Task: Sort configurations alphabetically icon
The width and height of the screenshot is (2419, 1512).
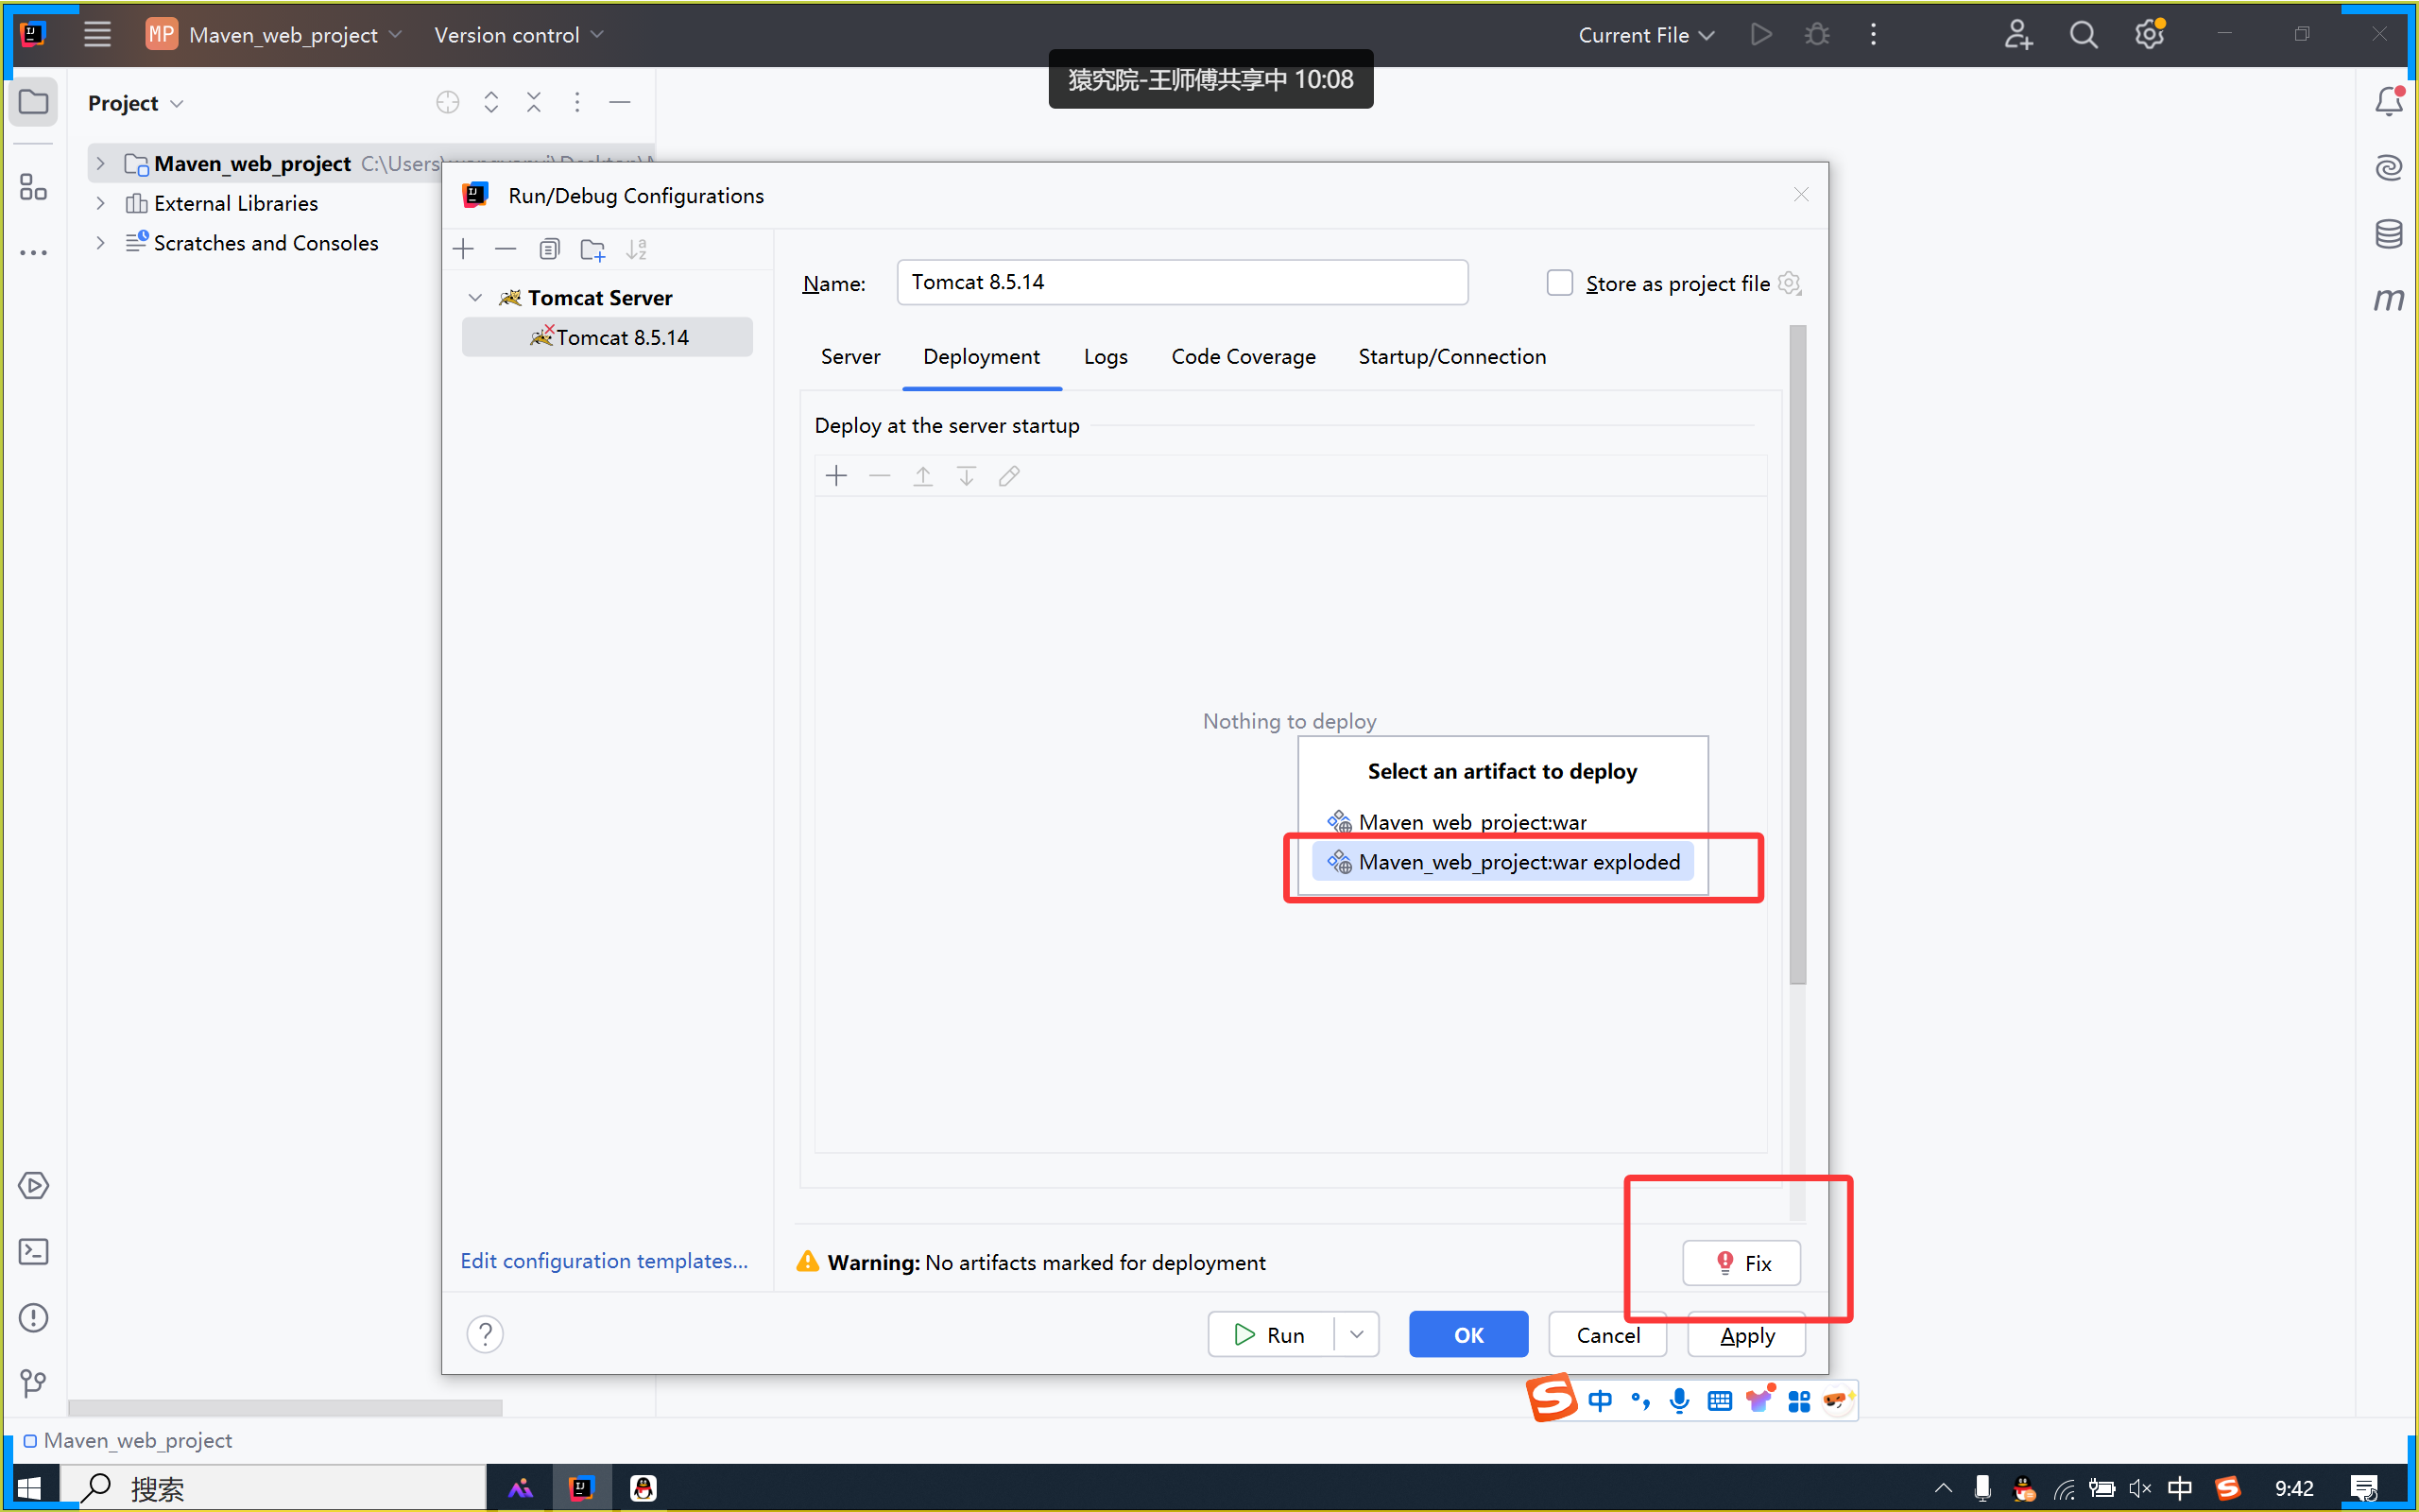Action: click(637, 249)
